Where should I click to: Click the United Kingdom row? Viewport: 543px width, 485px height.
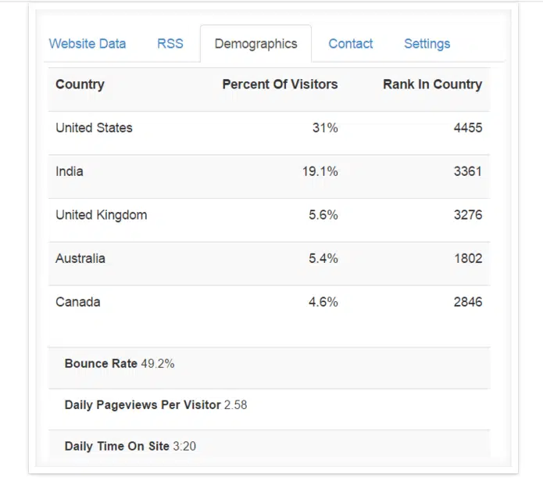click(x=102, y=215)
